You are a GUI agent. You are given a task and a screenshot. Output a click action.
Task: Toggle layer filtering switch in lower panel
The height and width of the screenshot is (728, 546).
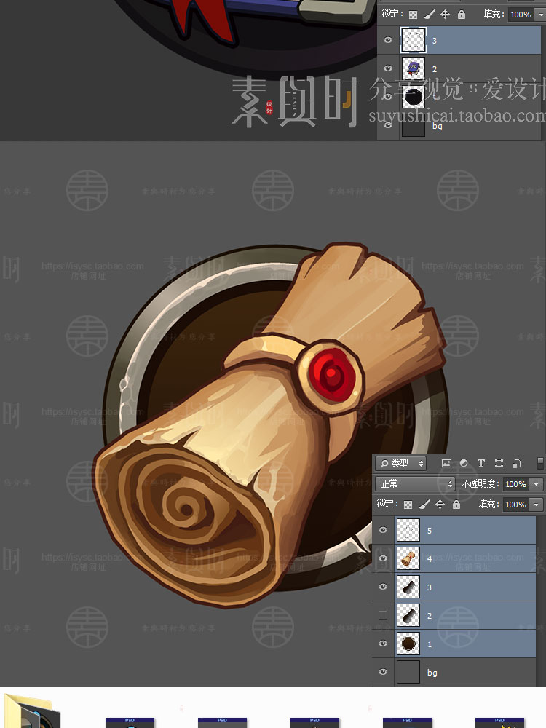coord(540,463)
